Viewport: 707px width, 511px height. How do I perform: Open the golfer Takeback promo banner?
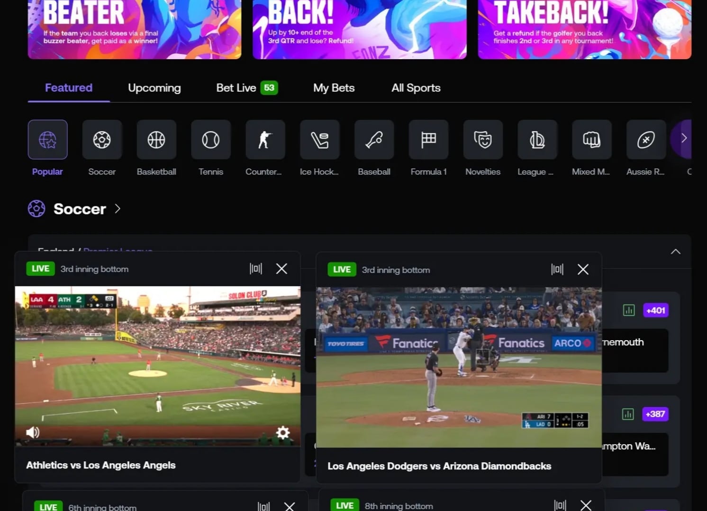click(x=585, y=29)
